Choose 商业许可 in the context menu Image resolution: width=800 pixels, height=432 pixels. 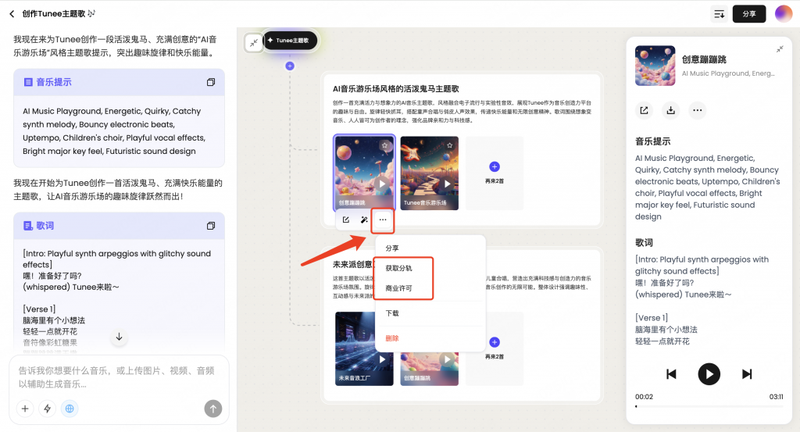398,288
